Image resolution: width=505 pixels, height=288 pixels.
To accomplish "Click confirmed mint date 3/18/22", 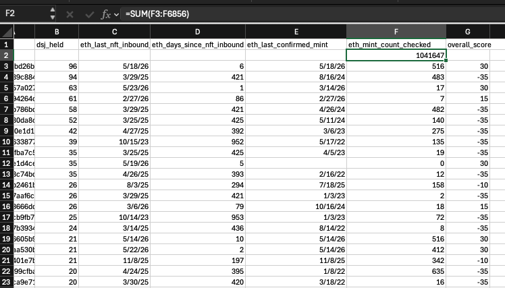I will coord(296,282).
